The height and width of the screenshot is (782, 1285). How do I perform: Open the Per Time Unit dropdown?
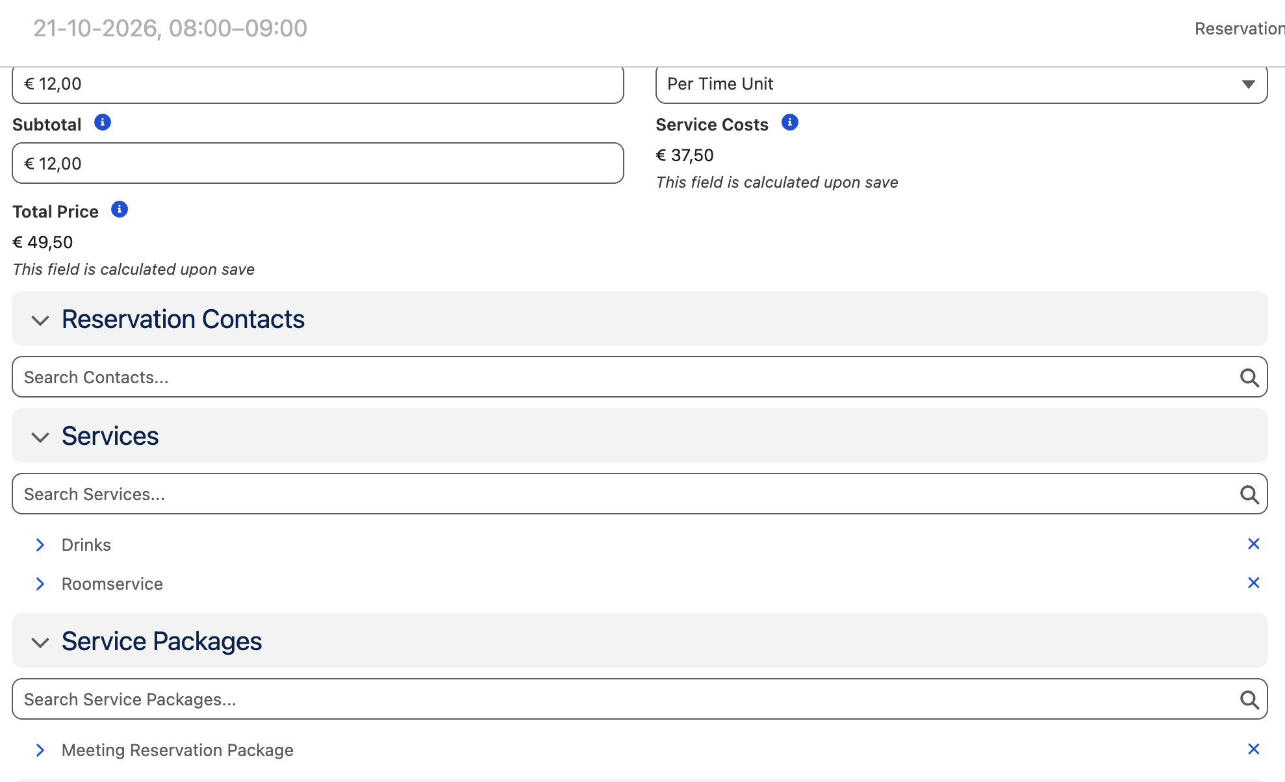(x=961, y=84)
